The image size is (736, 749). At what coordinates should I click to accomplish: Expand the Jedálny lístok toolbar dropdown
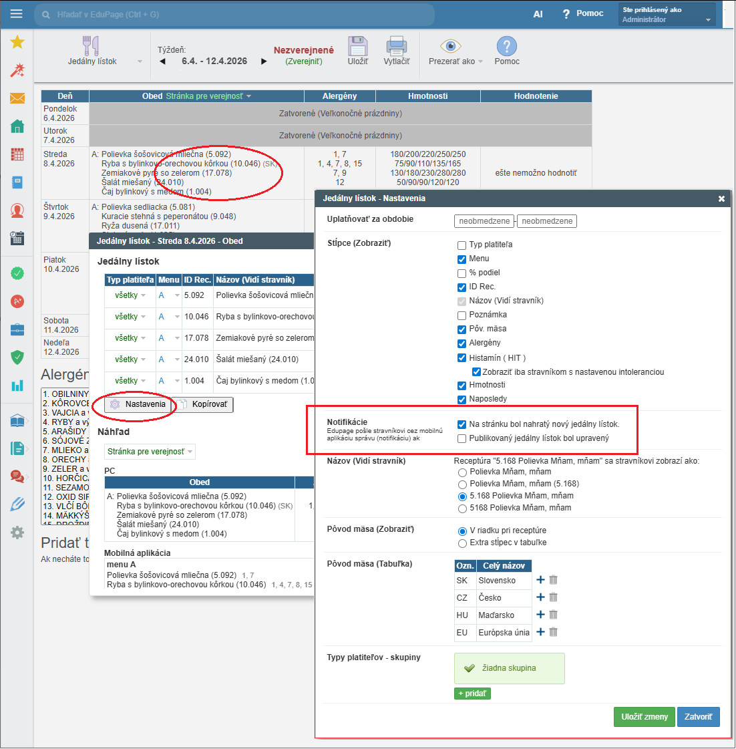click(140, 61)
